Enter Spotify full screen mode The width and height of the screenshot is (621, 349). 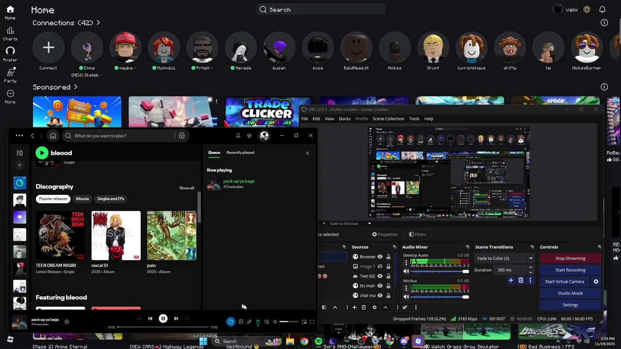(312, 322)
